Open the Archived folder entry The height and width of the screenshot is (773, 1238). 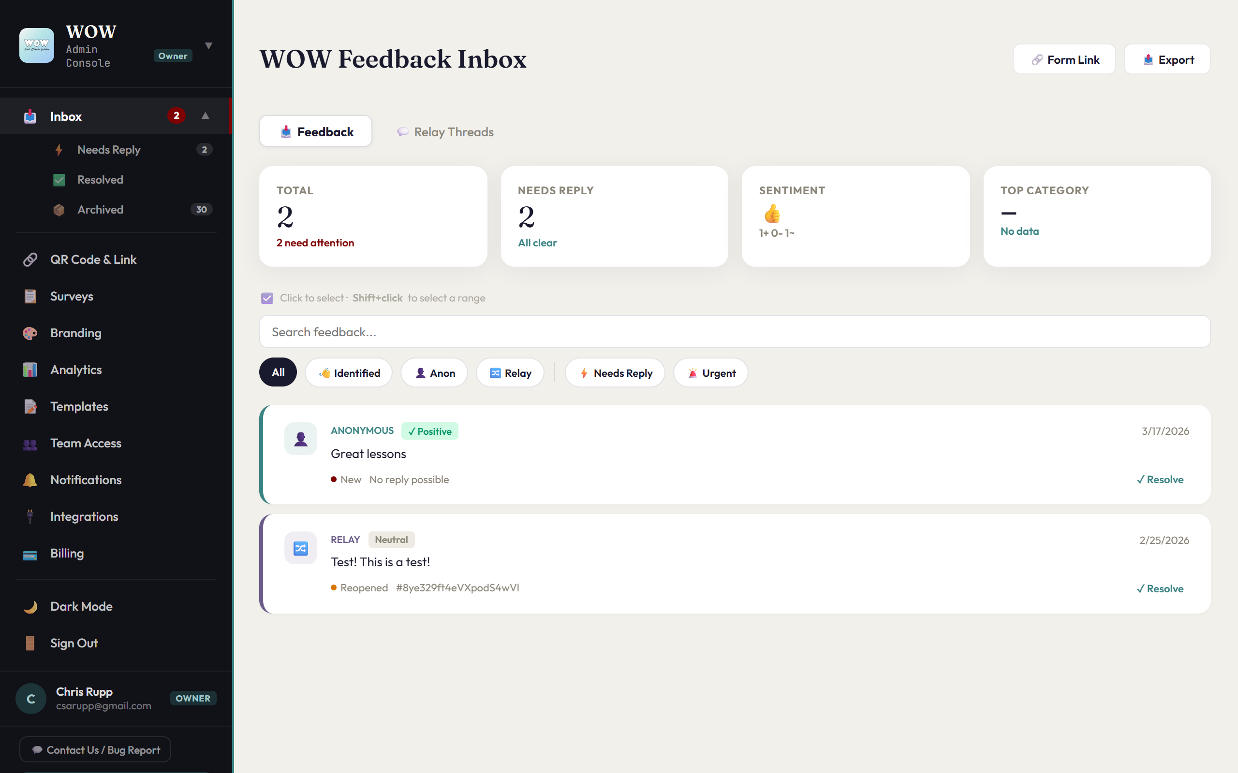100,210
